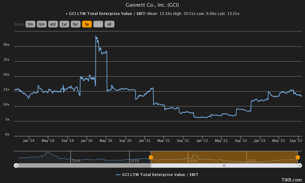Click the 25x y-axis label
The image size is (305, 183).
(6, 60)
